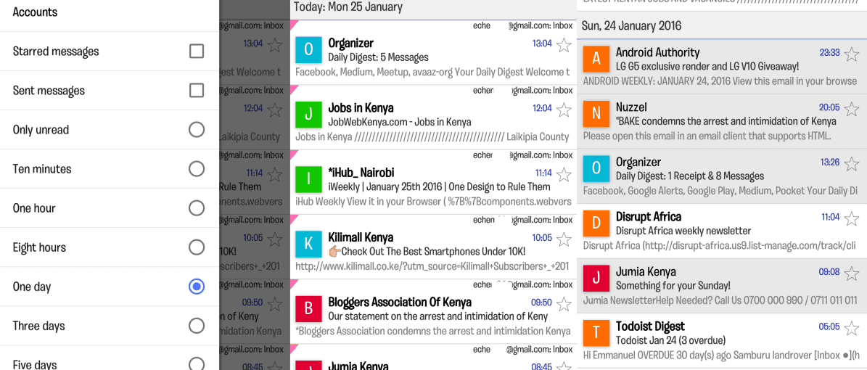This screenshot has width=867, height=370.
Task: Open the Android Authority sender name
Action: (657, 52)
